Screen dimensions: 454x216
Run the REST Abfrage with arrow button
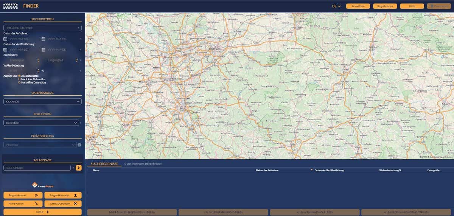(79, 168)
